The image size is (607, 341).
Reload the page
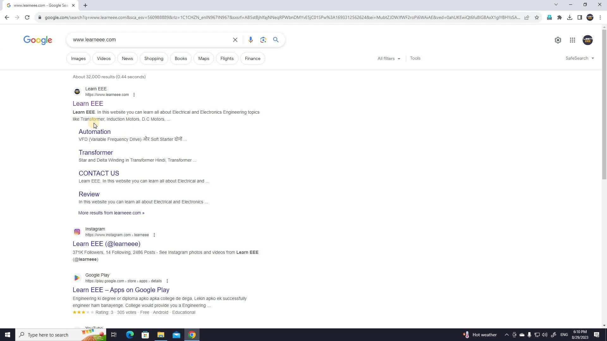point(27,17)
